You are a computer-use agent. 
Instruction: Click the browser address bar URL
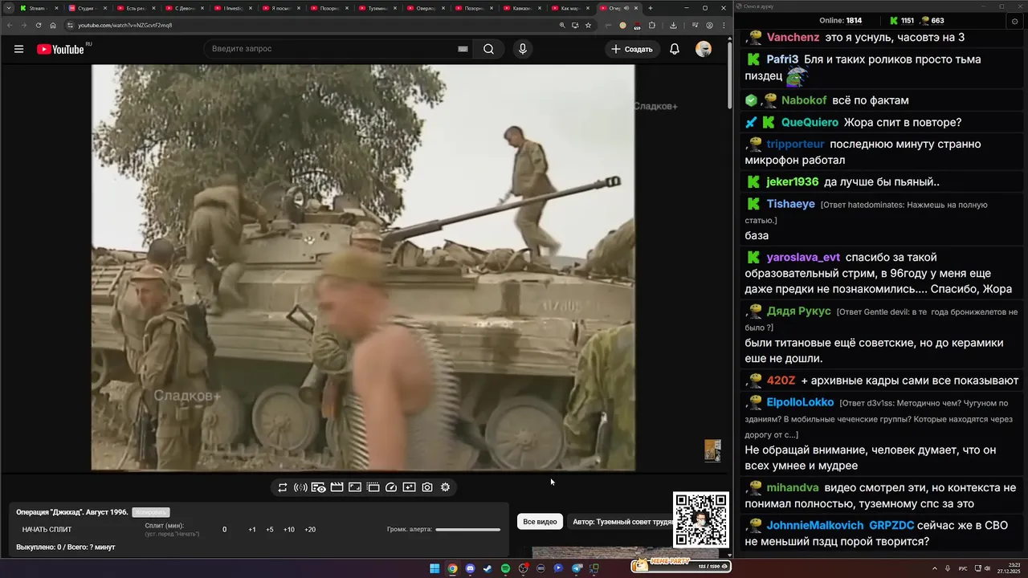(x=124, y=25)
